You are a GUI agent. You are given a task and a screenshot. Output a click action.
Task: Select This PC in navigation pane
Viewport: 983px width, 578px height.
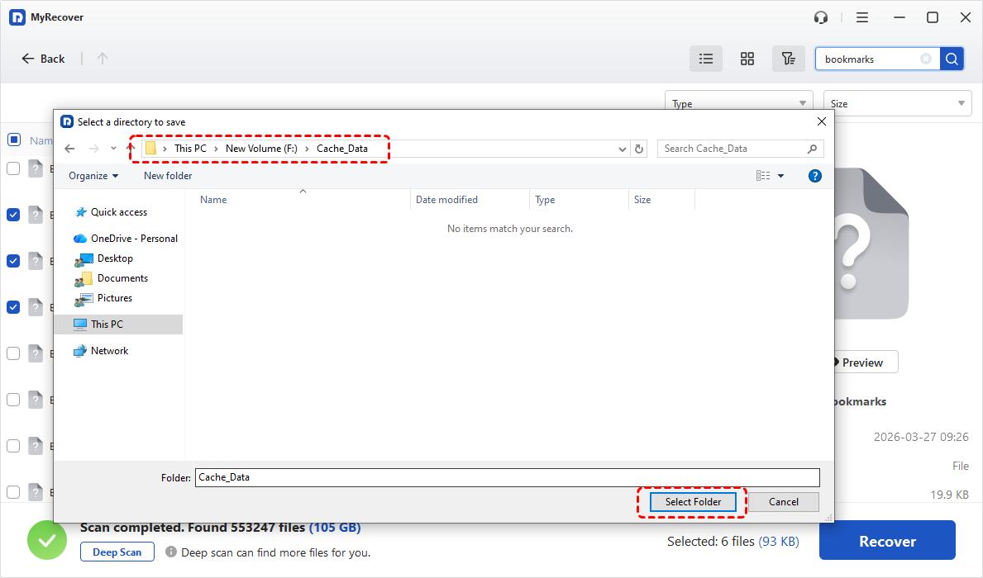107,325
